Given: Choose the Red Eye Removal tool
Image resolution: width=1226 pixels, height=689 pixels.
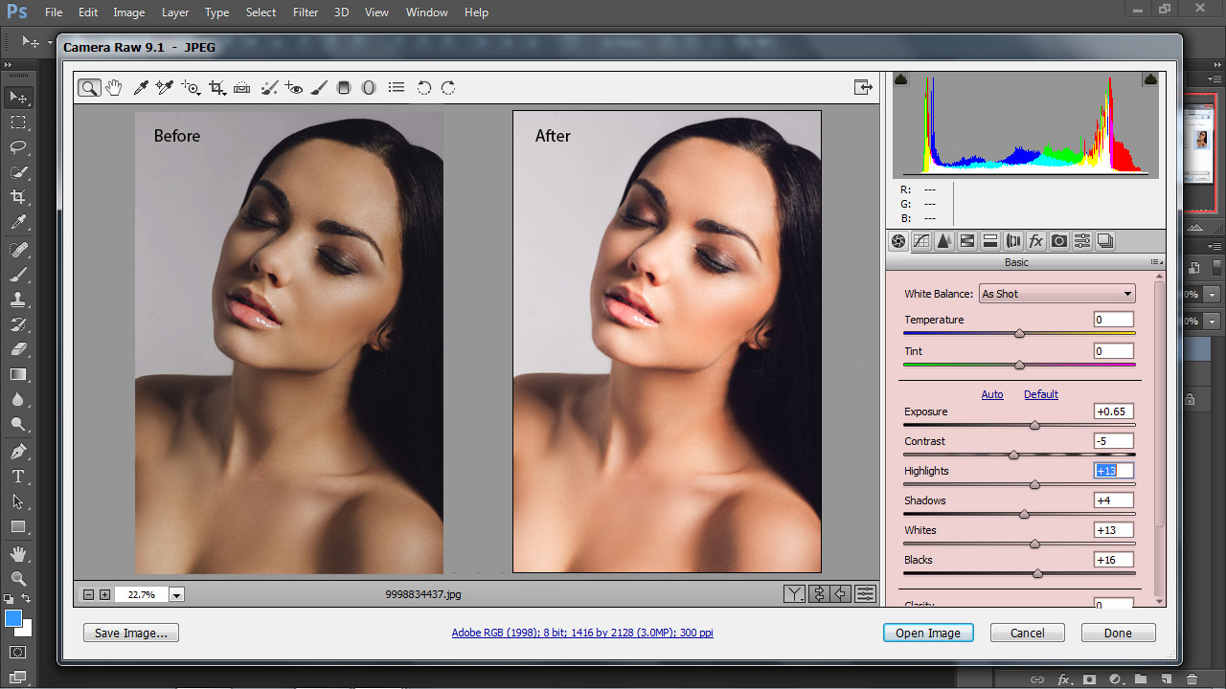Looking at the screenshot, I should (x=294, y=88).
